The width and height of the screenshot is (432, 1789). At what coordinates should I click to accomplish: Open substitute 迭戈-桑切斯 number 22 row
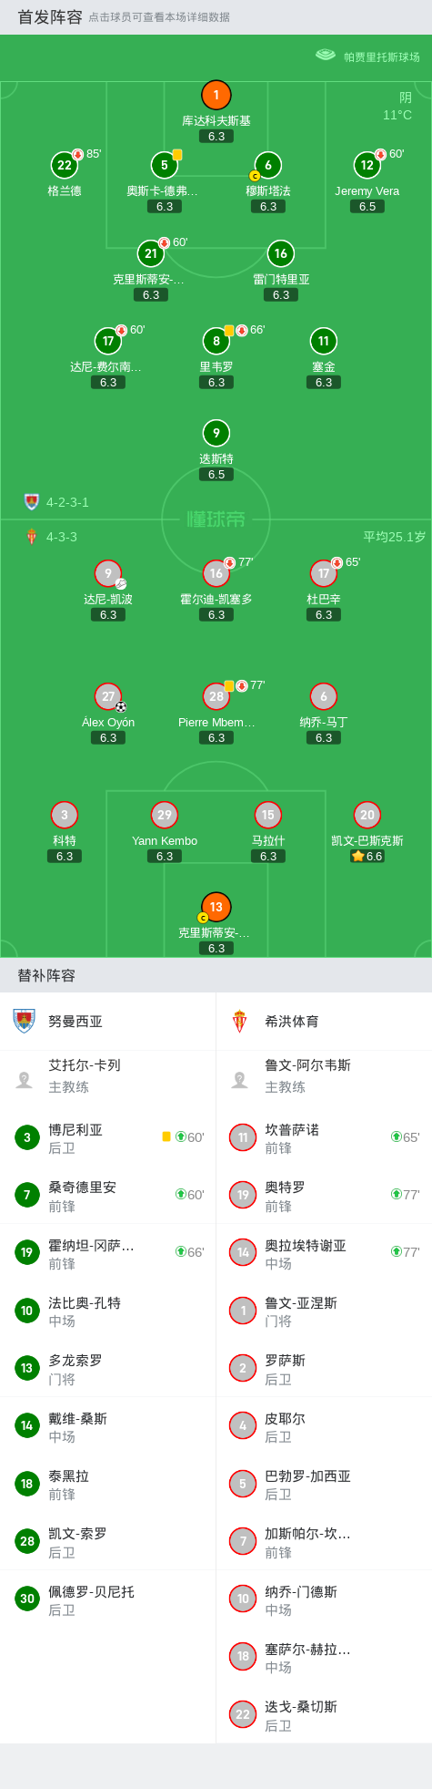click(x=324, y=1714)
